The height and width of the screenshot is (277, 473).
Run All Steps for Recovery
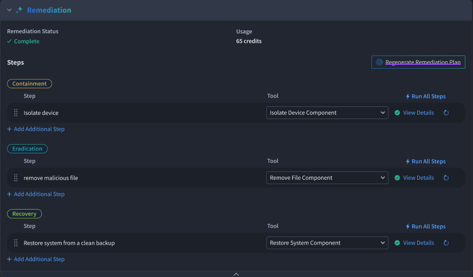(426, 226)
